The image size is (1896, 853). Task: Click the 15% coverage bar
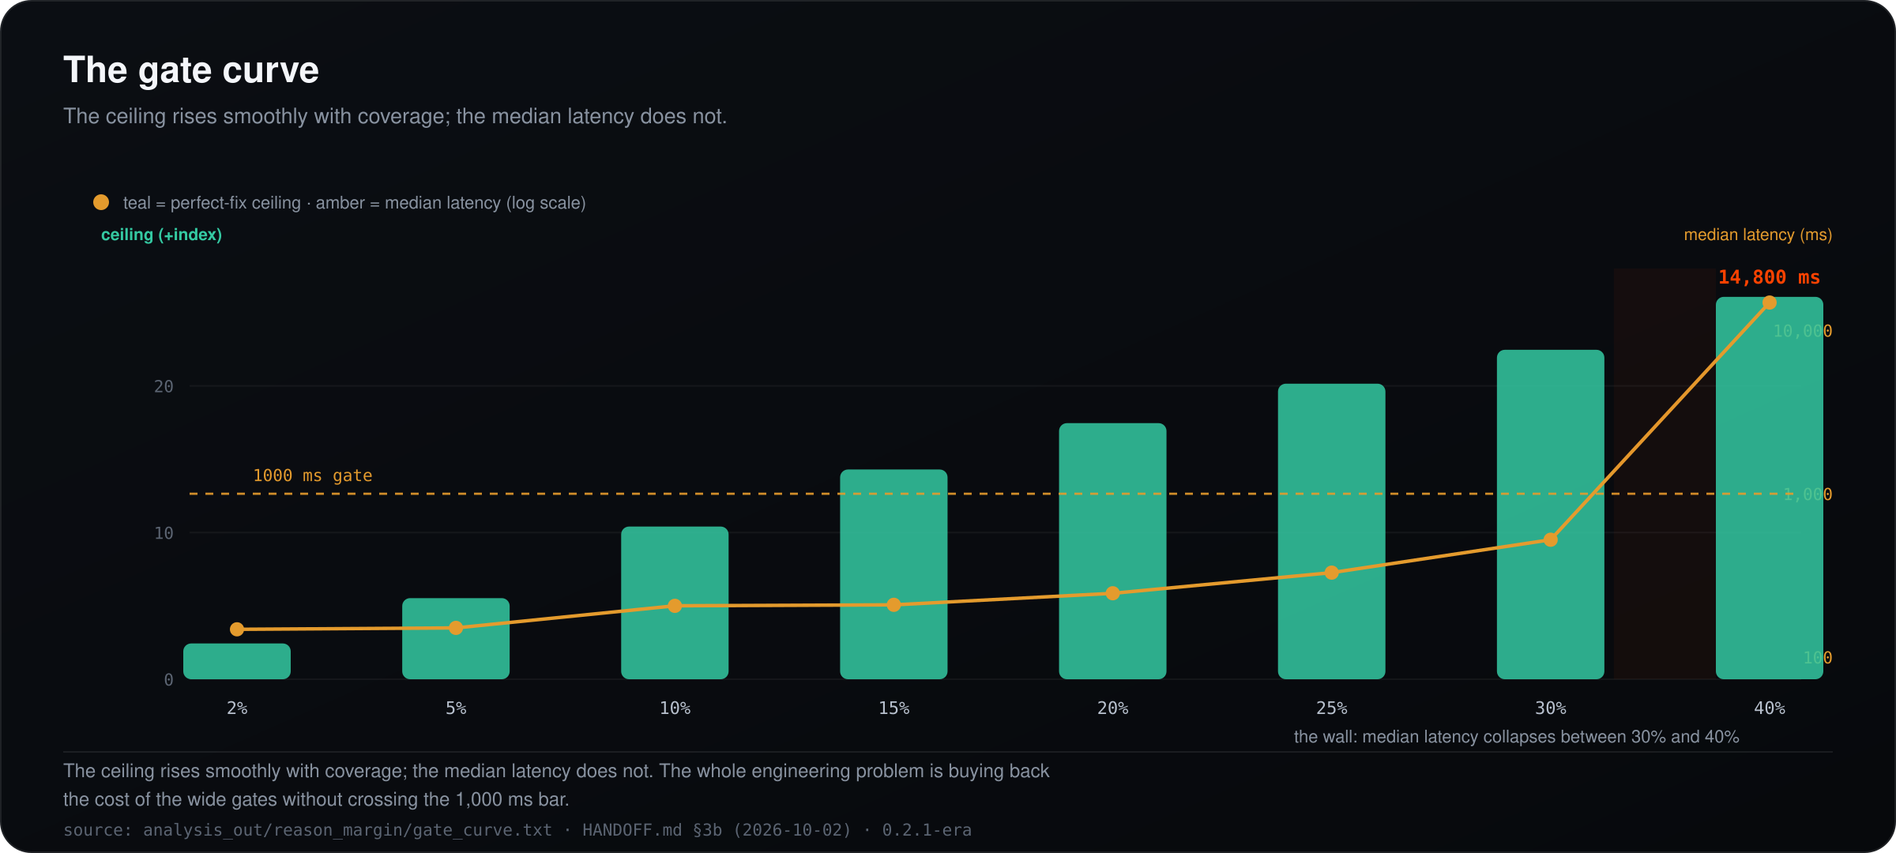(893, 574)
